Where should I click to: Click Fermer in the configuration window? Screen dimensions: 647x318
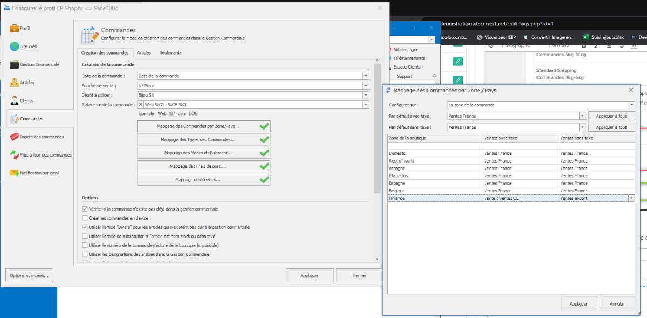point(360,275)
